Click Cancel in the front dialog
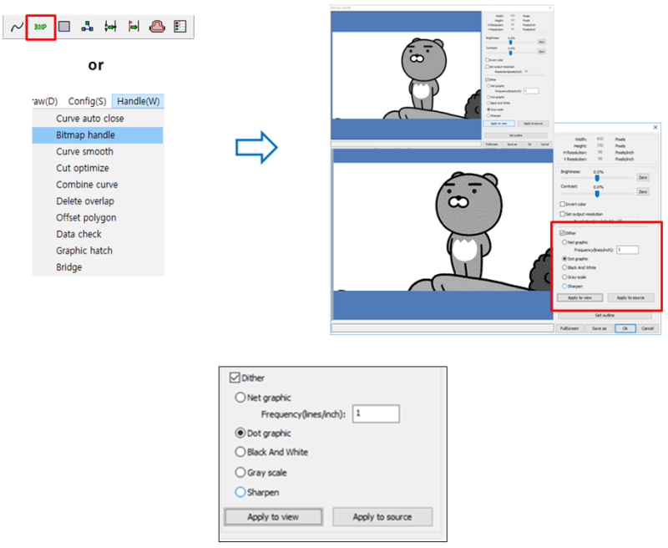The image size is (668, 548). [x=648, y=328]
